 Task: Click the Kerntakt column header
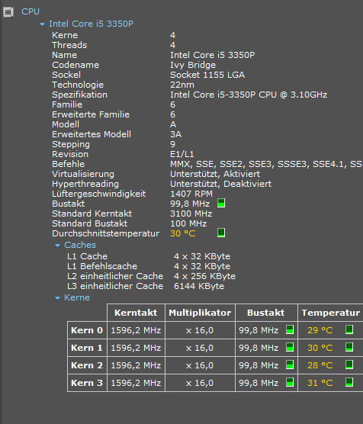(x=136, y=313)
